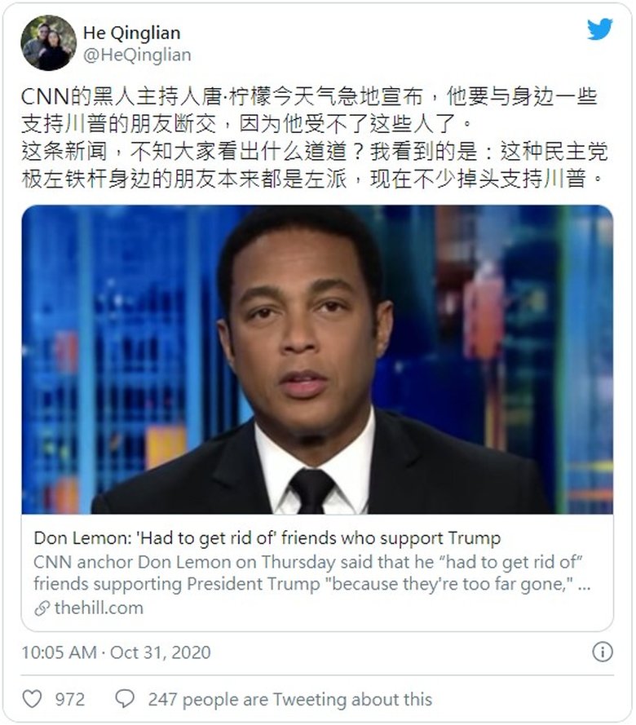
Task: Visit the thehill.com source link
Action: click(99, 608)
